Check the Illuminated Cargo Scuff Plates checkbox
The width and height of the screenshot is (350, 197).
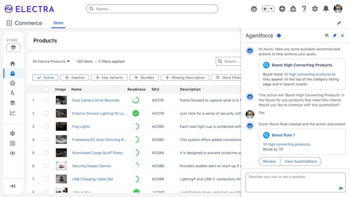pyautogui.click(x=46, y=153)
